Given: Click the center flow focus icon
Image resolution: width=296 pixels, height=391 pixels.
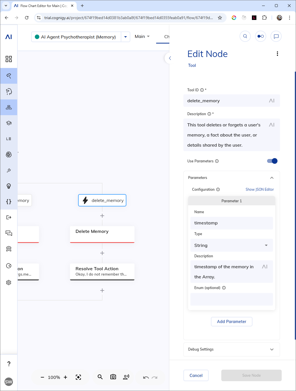Looking at the screenshot, I should click(x=78, y=377).
